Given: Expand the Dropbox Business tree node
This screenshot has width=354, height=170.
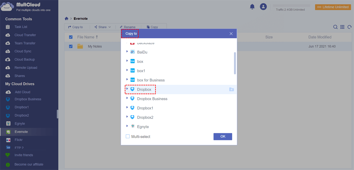Looking at the screenshot, I should point(127,99).
